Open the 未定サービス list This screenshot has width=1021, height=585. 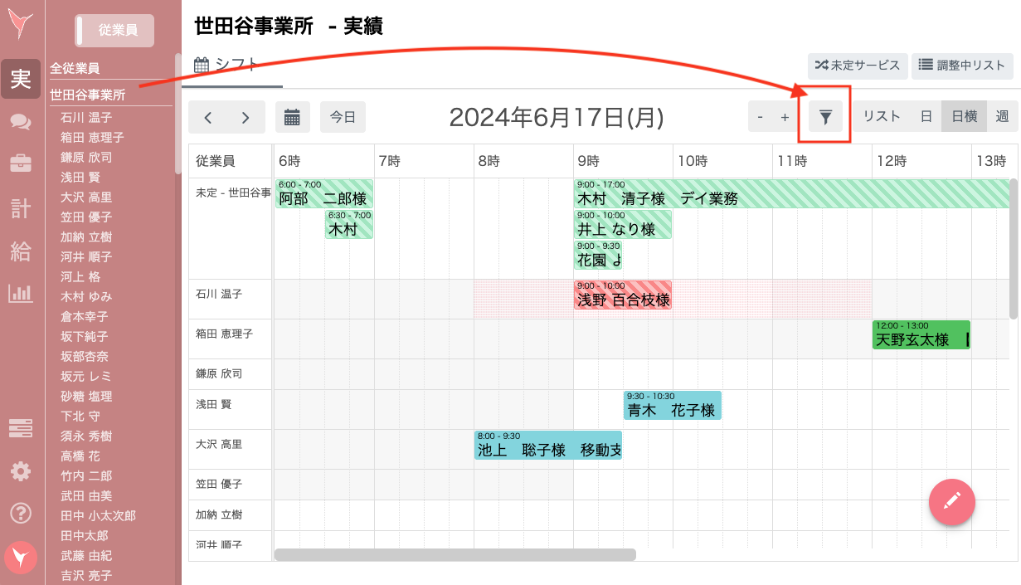pyautogui.click(x=858, y=66)
